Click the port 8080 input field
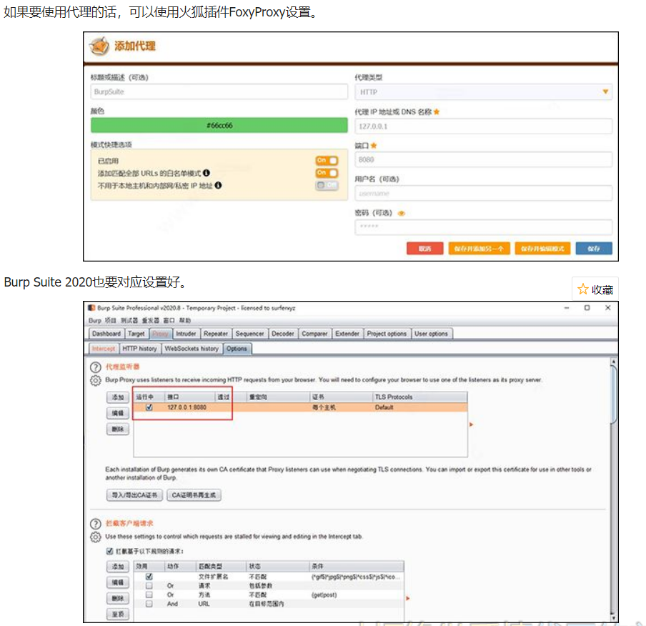 pos(483,159)
